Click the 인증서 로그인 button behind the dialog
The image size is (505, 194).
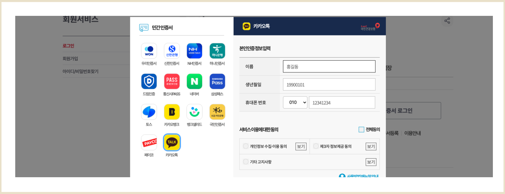(413, 111)
